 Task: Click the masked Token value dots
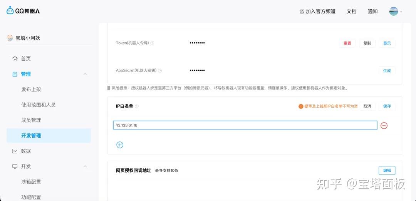[x=197, y=43]
